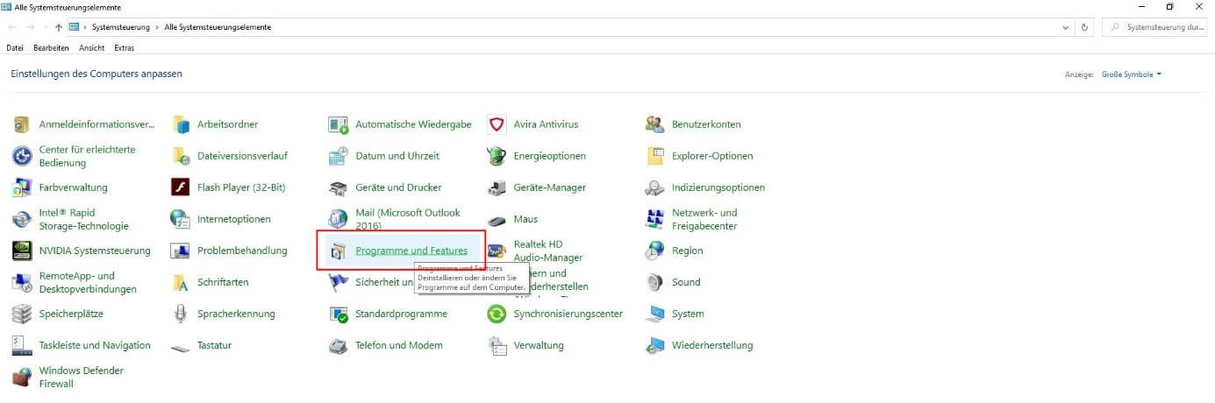Open the Datum und Uhrzeit icon
The image size is (1215, 403).
[339, 156]
